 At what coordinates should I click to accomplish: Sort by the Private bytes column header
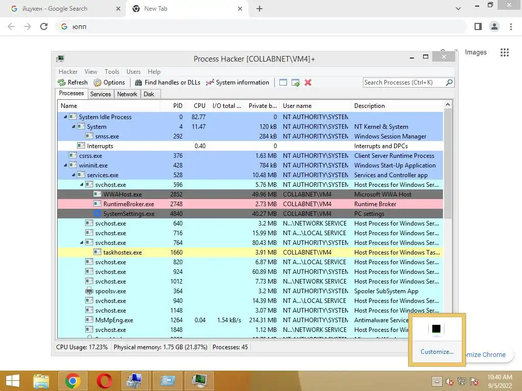tap(260, 106)
